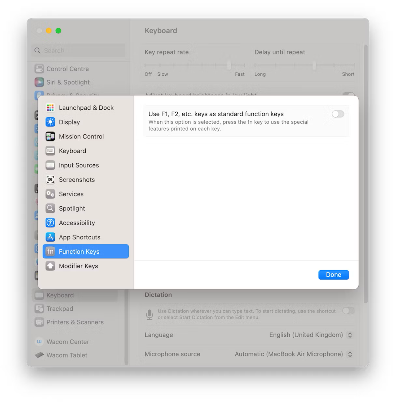This screenshot has height=402, width=396.
Task: Select the Launchpad & Dock icon
Action: click(x=50, y=108)
